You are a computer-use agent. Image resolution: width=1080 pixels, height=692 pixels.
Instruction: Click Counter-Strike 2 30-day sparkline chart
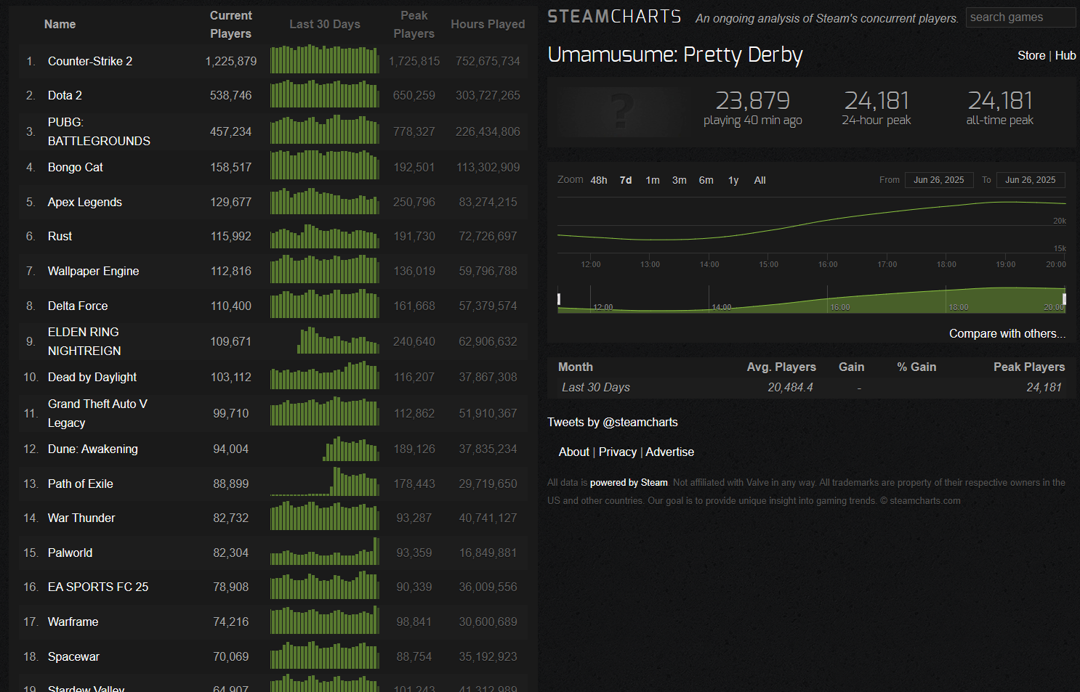point(325,60)
